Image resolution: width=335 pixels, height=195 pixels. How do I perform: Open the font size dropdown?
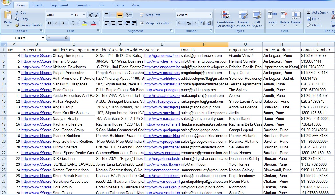[84, 15]
